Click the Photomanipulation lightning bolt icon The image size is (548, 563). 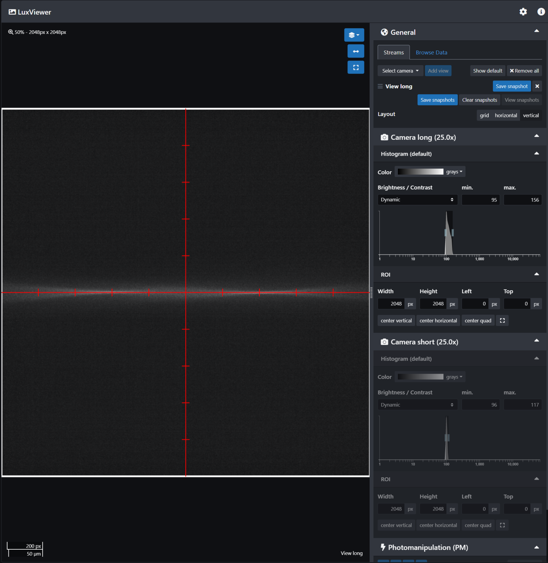tap(383, 547)
